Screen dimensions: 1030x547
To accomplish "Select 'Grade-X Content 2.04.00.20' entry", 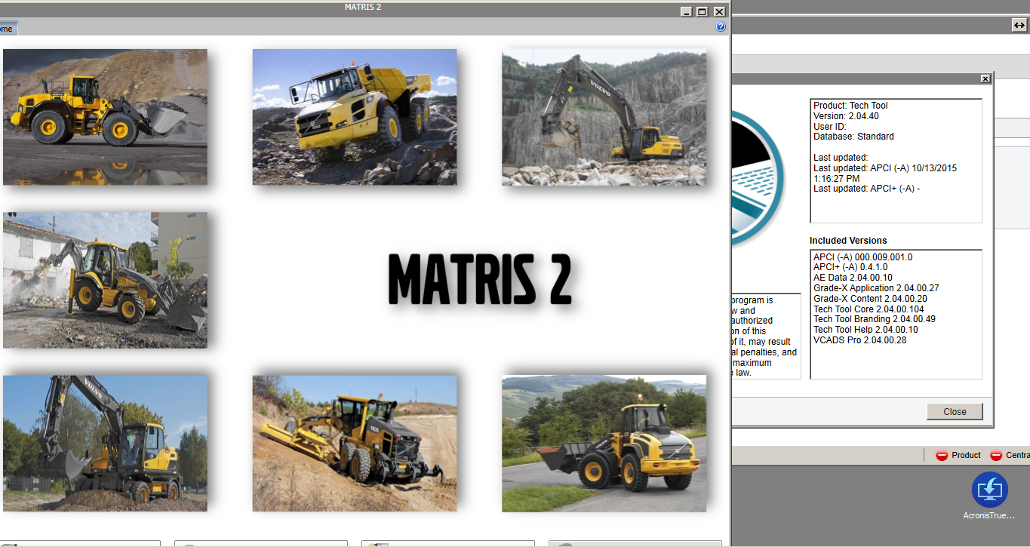I will click(870, 299).
